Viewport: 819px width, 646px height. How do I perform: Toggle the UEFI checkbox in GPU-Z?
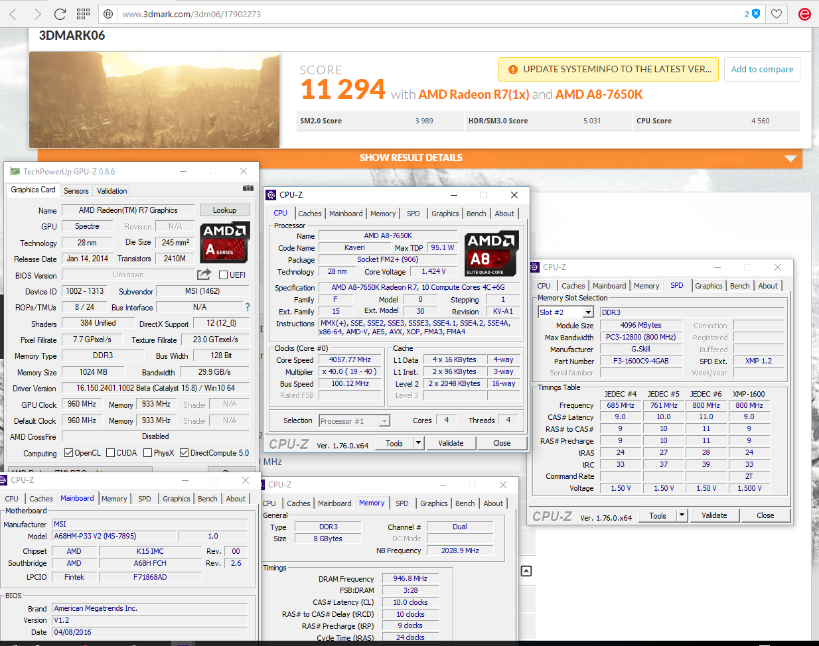pyautogui.click(x=224, y=275)
